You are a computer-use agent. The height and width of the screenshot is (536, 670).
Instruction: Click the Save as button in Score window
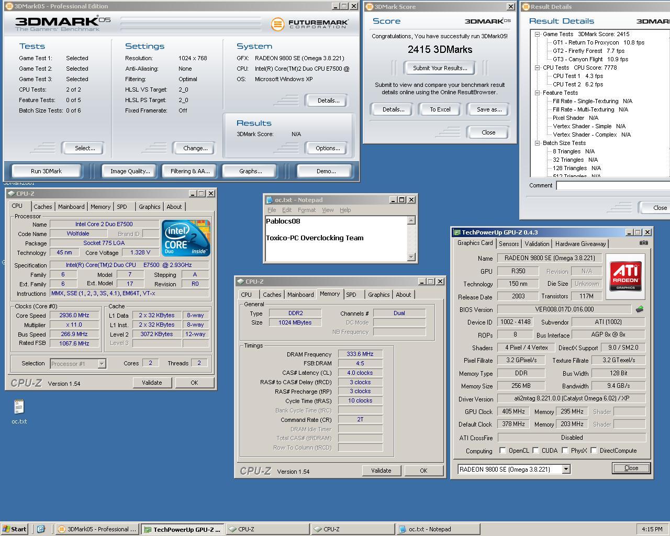point(489,109)
